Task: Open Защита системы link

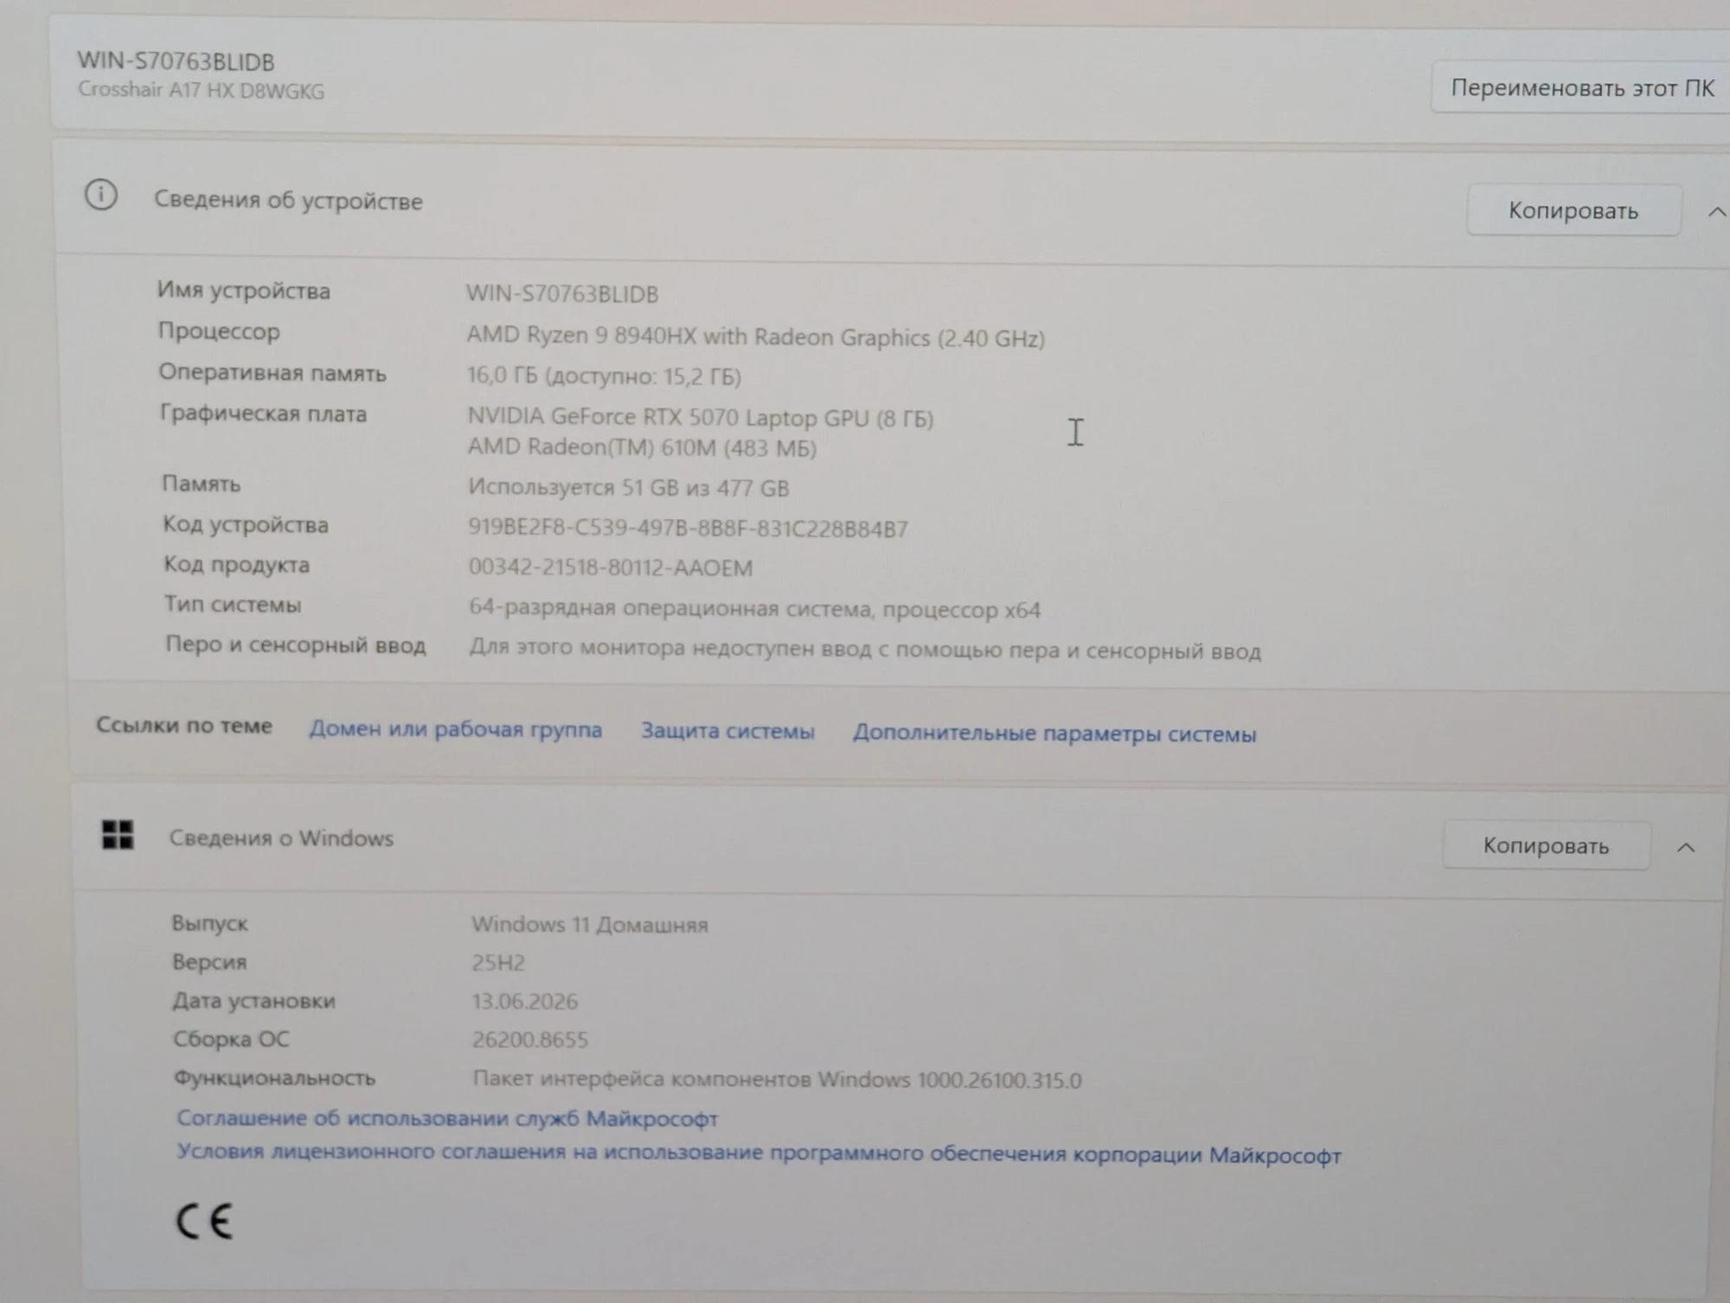Action: (x=727, y=731)
